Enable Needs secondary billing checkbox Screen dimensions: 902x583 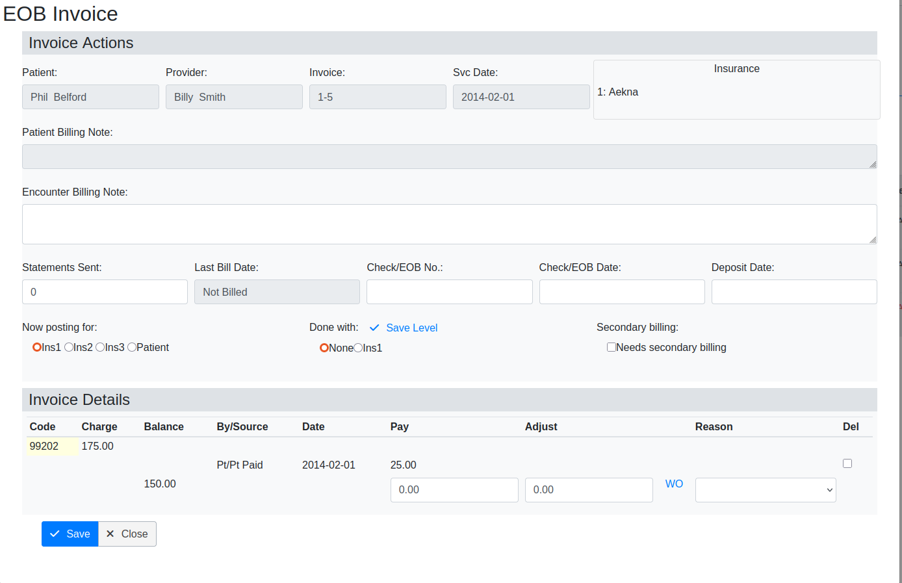pos(612,347)
